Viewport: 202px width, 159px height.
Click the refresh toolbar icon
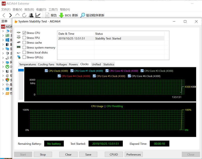24,15
